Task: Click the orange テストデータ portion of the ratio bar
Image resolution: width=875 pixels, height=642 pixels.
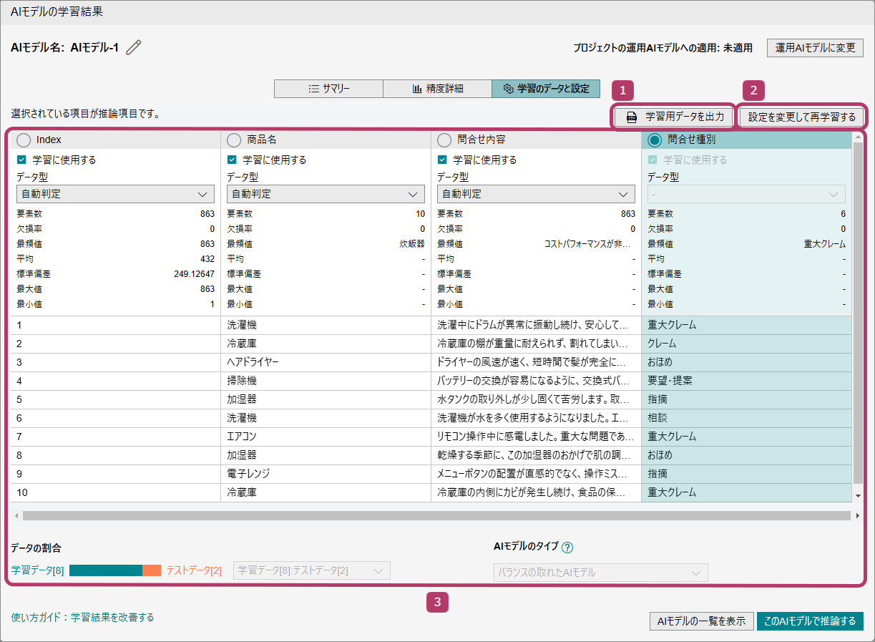Action: (x=152, y=570)
